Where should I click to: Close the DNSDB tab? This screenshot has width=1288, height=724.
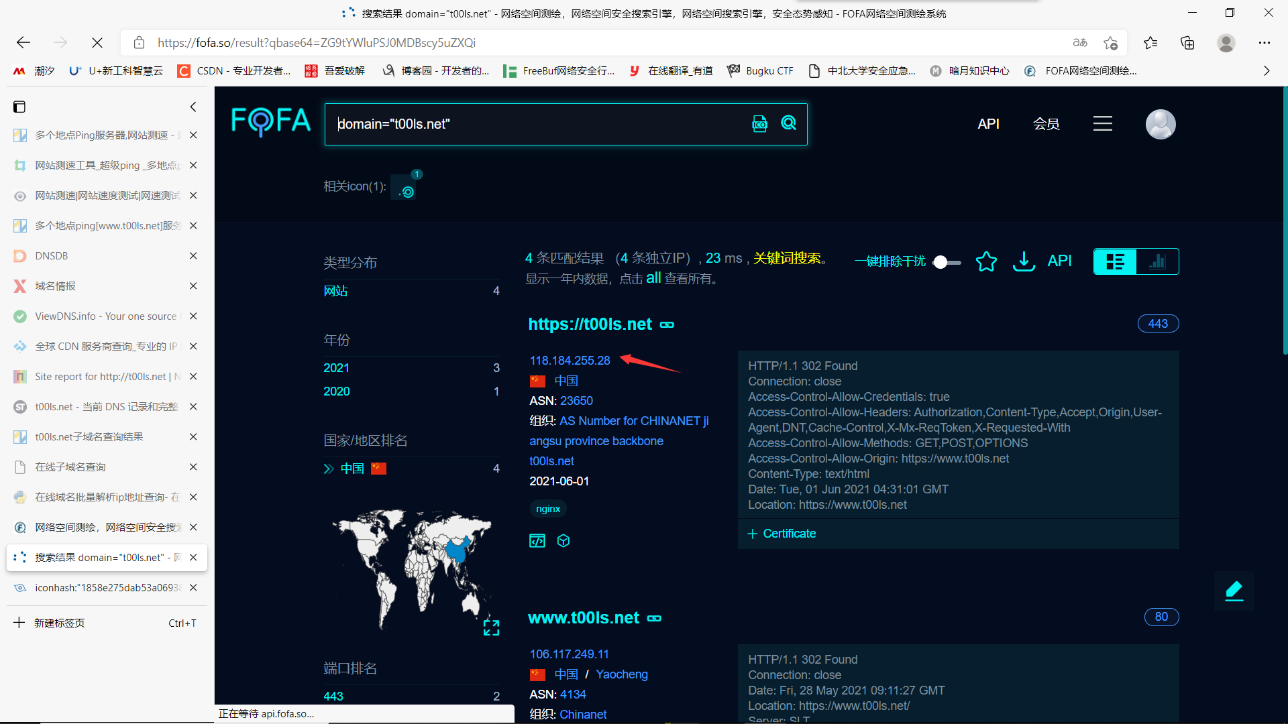(193, 256)
